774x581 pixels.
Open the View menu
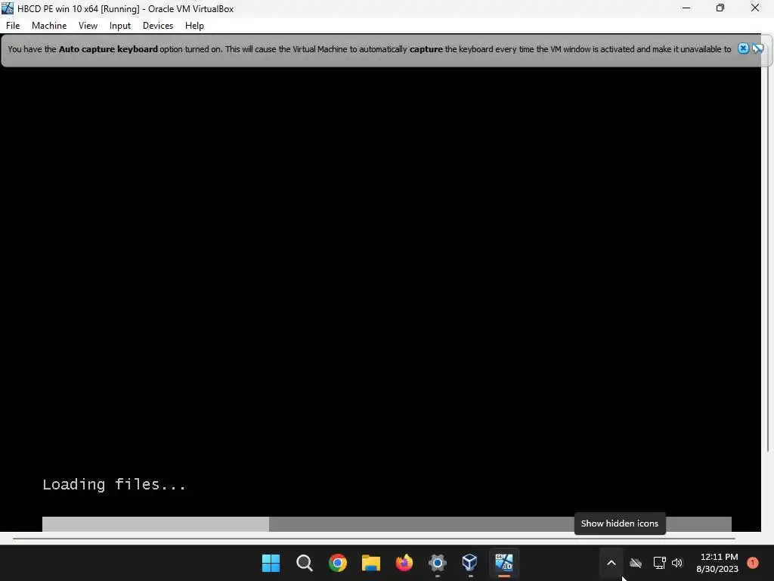(x=88, y=26)
